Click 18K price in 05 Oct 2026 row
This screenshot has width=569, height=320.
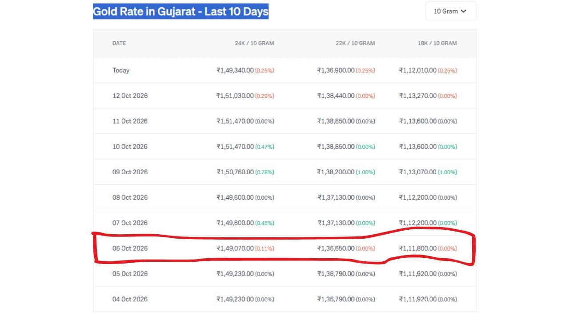pos(418,273)
